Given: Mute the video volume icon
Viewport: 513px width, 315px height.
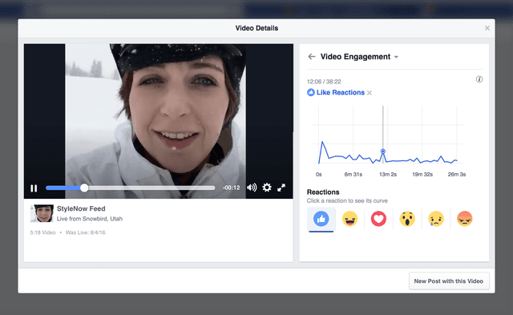Looking at the screenshot, I should (x=252, y=188).
